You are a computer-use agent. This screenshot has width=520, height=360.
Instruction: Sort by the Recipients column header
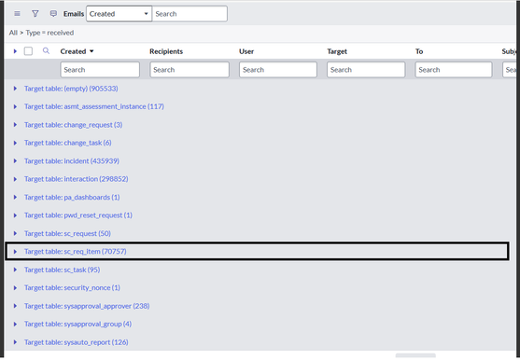coord(166,51)
